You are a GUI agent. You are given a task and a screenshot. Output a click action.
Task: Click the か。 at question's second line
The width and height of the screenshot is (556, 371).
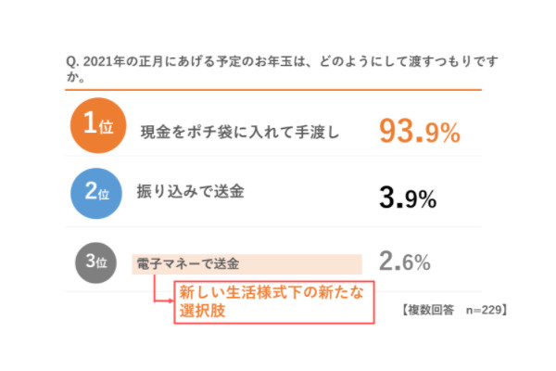click(x=76, y=77)
